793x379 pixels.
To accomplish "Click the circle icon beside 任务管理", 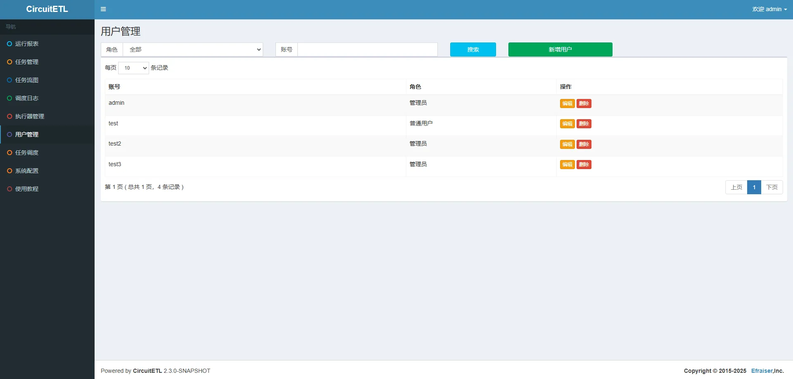I will [x=9, y=62].
